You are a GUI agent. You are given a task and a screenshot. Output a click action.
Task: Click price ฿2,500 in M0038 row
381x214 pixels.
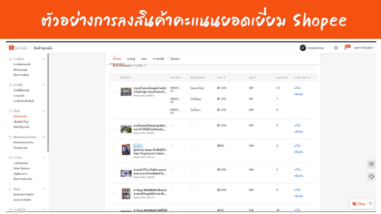tap(221, 170)
